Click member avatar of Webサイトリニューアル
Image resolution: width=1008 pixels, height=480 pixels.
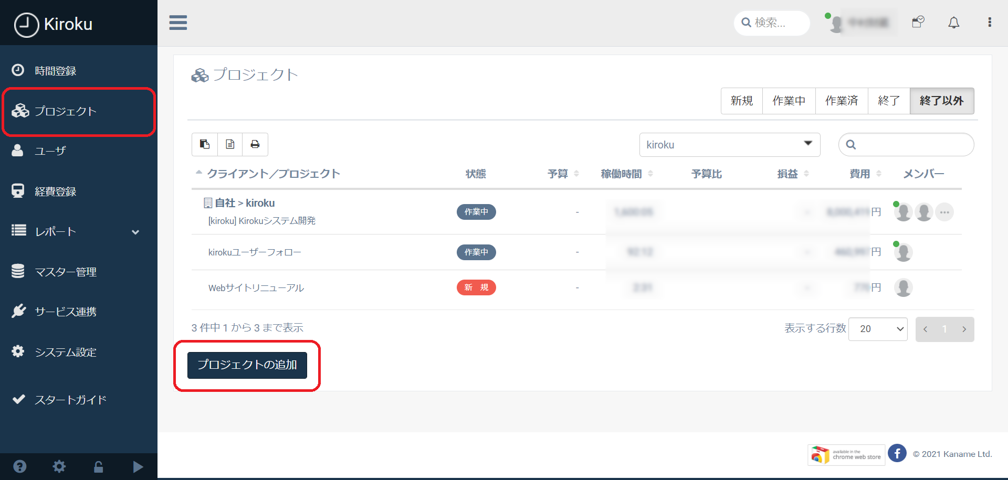(903, 287)
